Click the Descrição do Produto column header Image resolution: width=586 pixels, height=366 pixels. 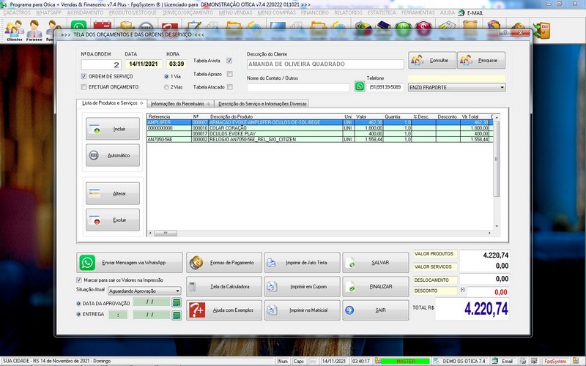[276, 116]
